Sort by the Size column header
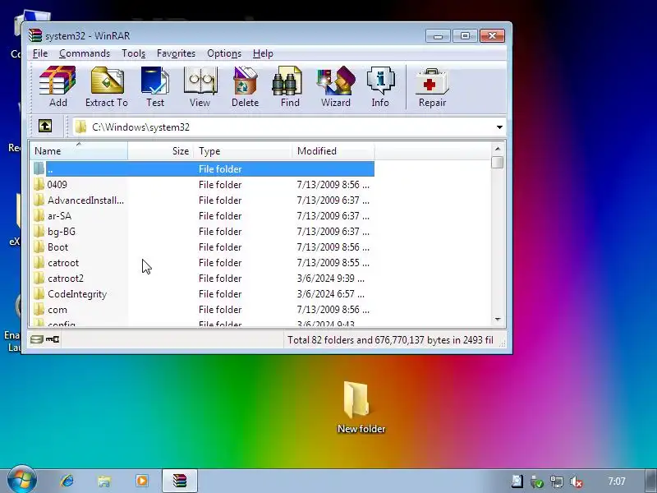 161,151
